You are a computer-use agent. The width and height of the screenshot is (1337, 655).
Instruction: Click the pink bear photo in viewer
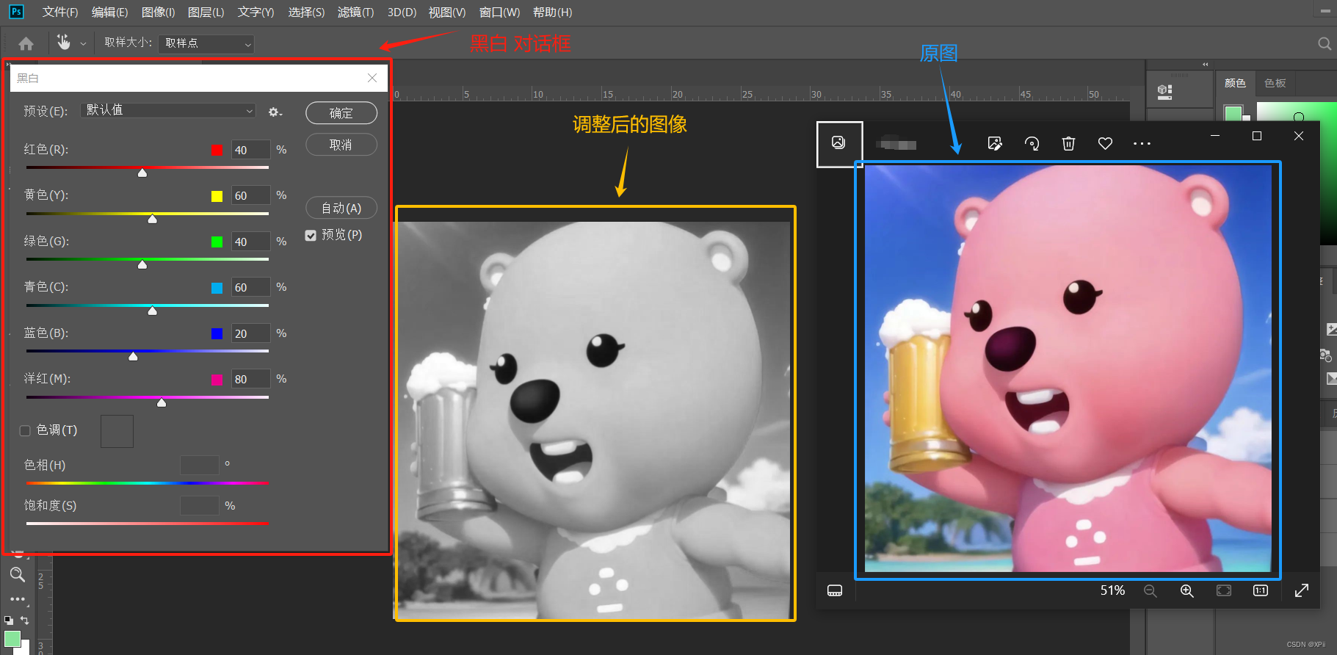click(1068, 369)
